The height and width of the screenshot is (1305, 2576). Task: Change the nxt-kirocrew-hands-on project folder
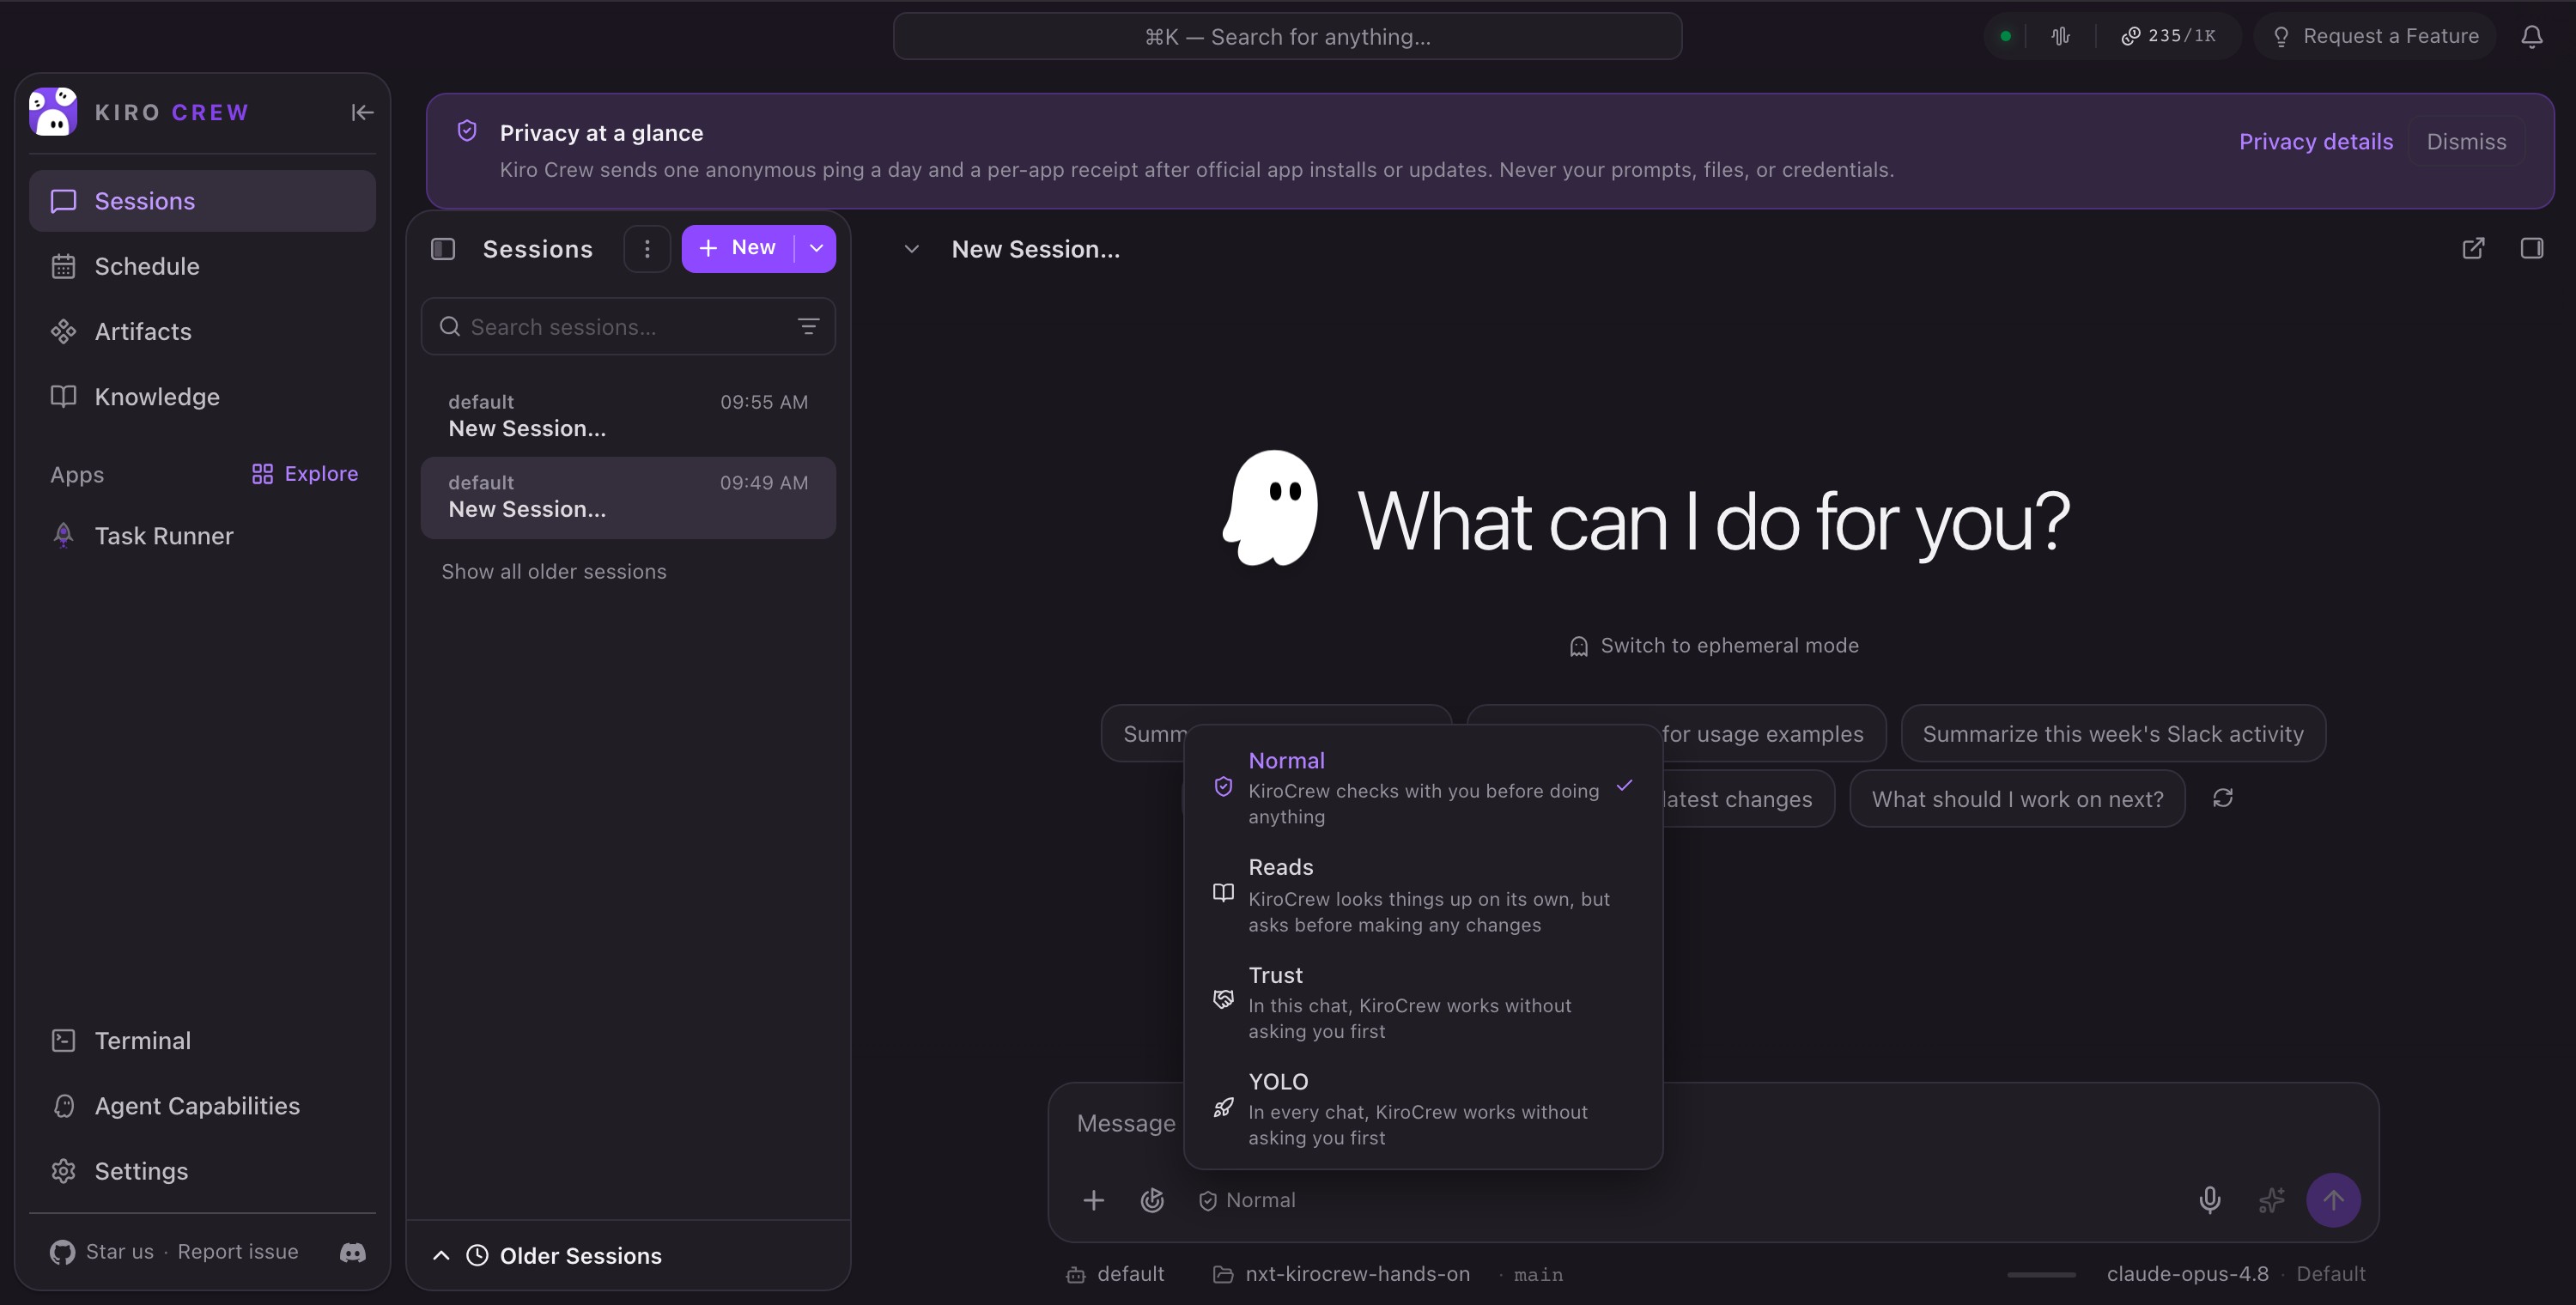coord(1341,1274)
